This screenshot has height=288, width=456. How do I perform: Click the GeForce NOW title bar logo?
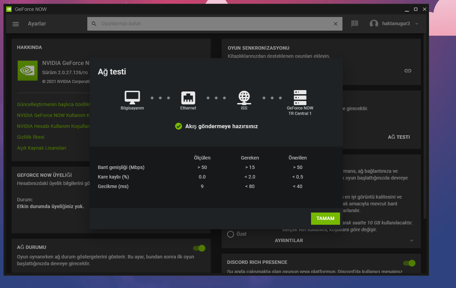(9, 9)
